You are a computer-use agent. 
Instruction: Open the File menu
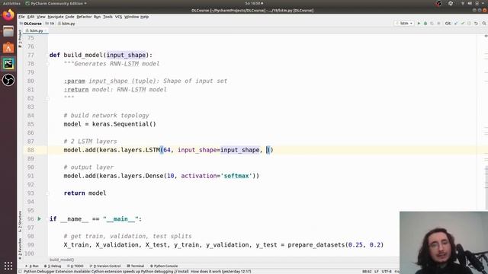coord(21,17)
